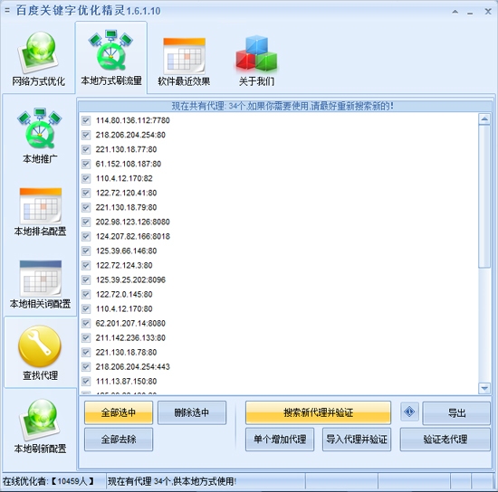The image size is (498, 492).
Task: Toggle checkbox for 61.152.108.187:80
Action: [86, 164]
